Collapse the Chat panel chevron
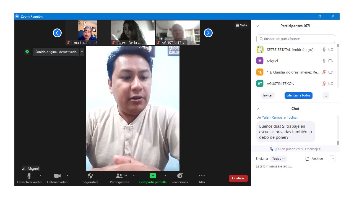 (x=258, y=109)
